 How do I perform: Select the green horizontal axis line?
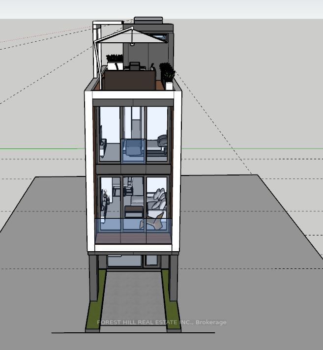point(161,148)
